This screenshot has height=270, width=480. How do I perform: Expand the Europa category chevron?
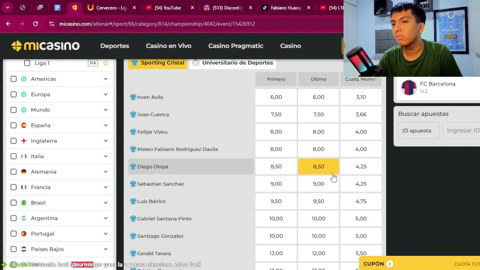pyautogui.click(x=106, y=94)
